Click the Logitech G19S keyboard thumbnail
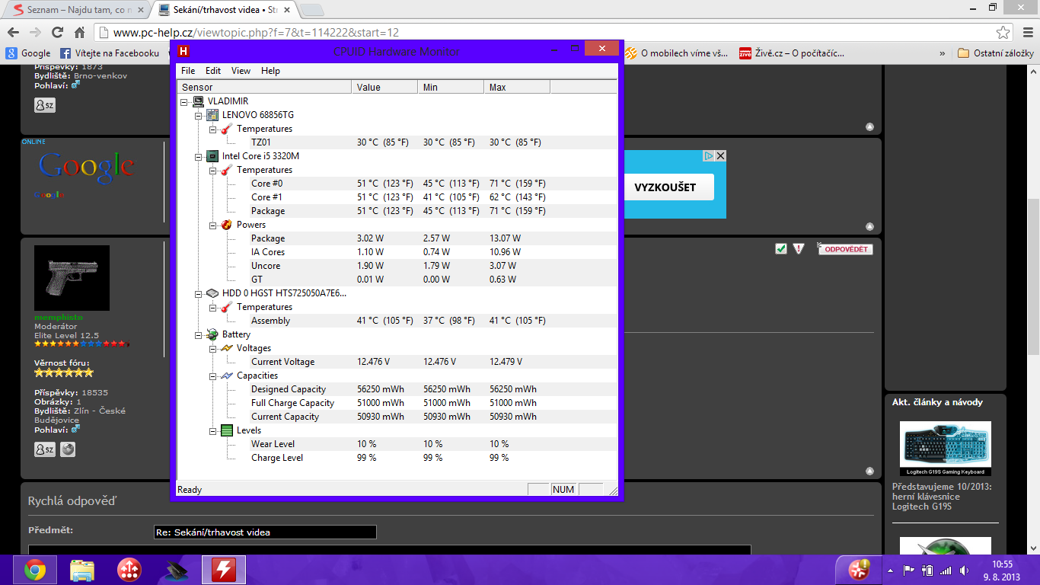This screenshot has height=585, width=1040. [x=945, y=449]
